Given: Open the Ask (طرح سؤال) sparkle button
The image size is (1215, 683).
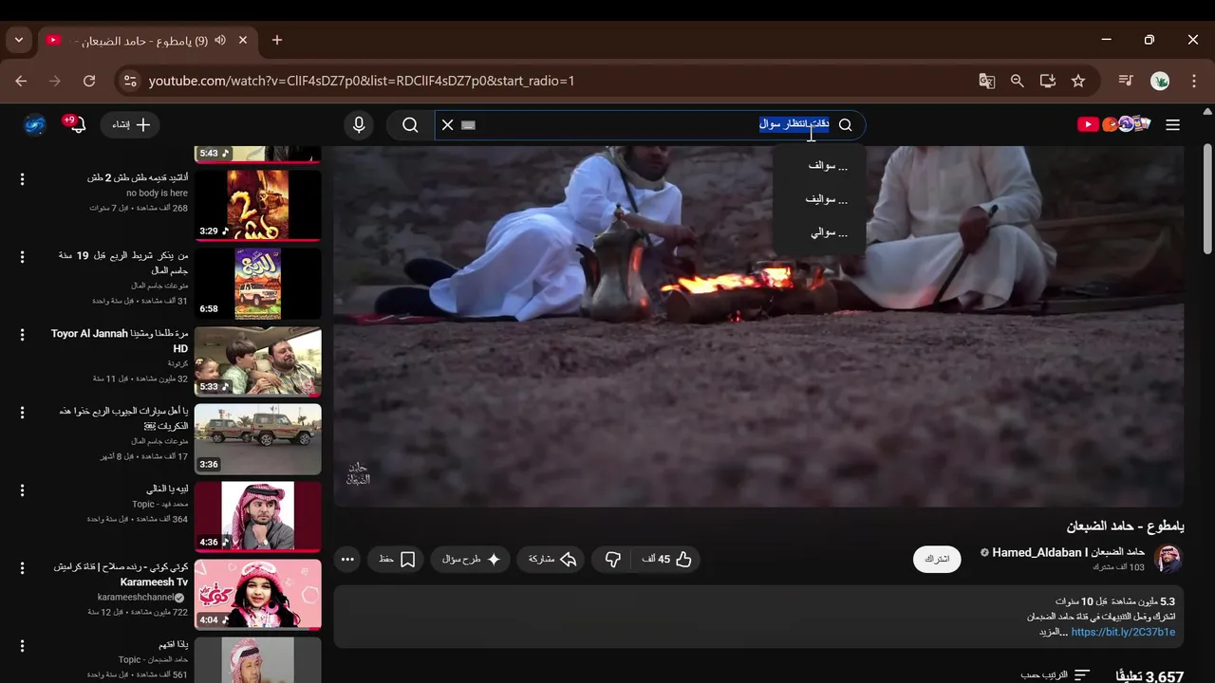Looking at the screenshot, I should click(472, 560).
